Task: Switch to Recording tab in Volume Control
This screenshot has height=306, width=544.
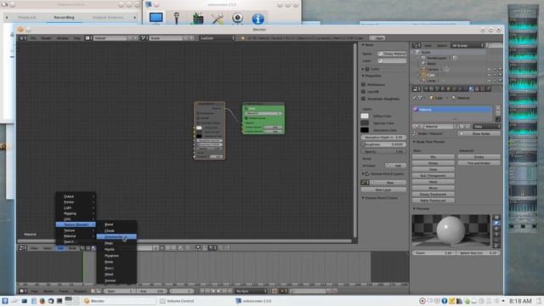Action: [x=65, y=17]
